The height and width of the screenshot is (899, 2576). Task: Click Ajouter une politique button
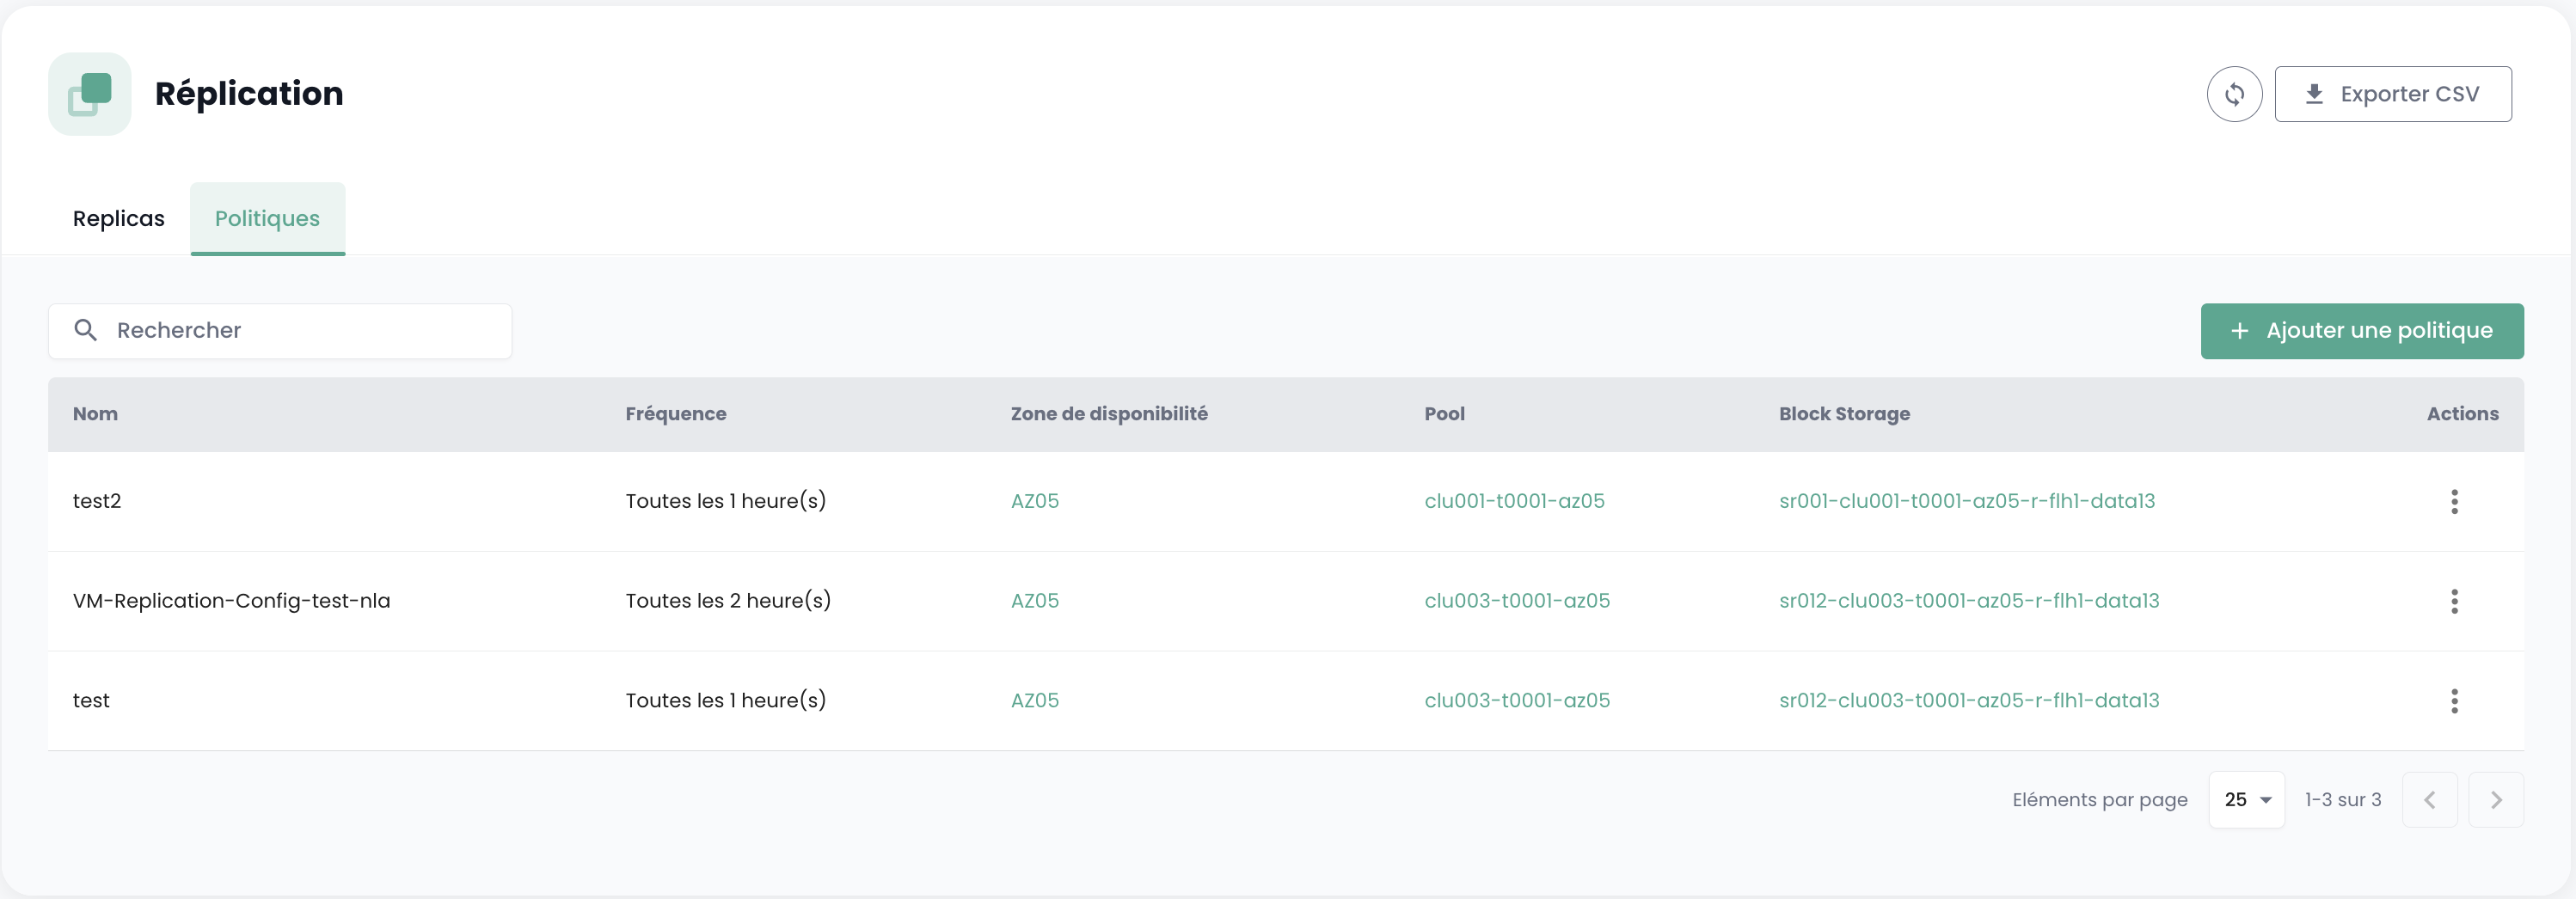click(2361, 331)
